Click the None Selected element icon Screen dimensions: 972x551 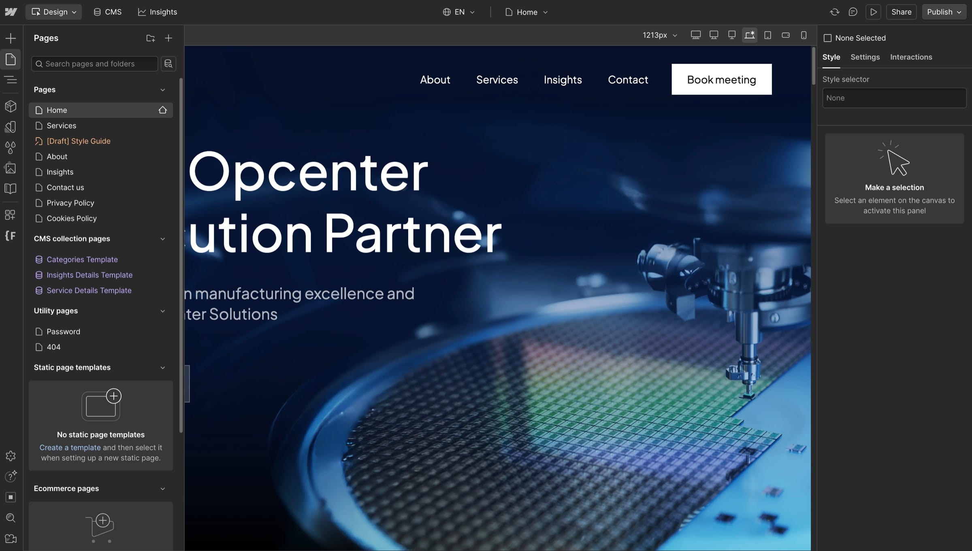[x=828, y=38]
